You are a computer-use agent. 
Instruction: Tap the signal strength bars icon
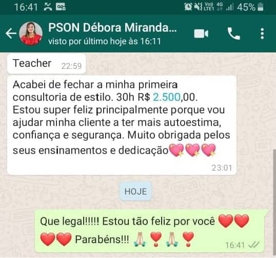click(x=230, y=7)
